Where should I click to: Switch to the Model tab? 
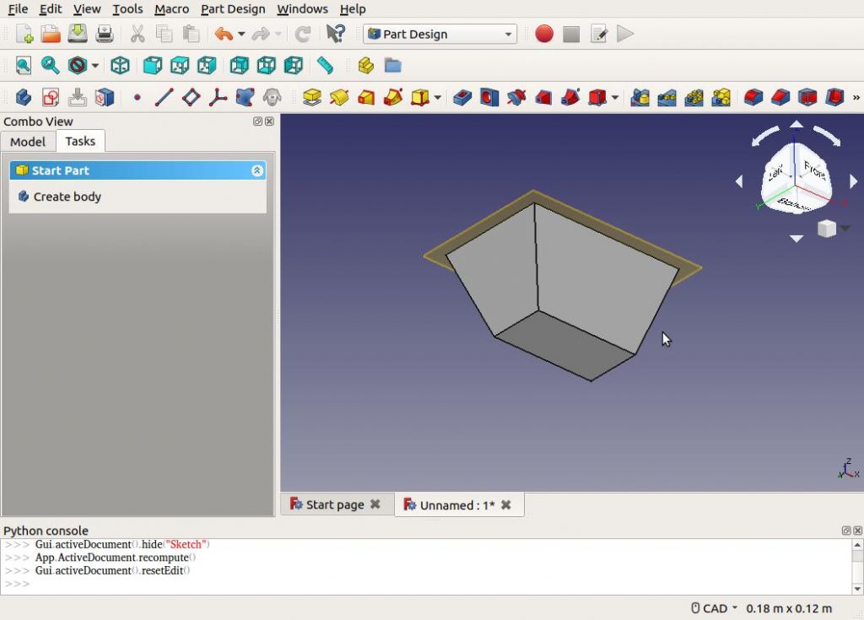pos(28,141)
